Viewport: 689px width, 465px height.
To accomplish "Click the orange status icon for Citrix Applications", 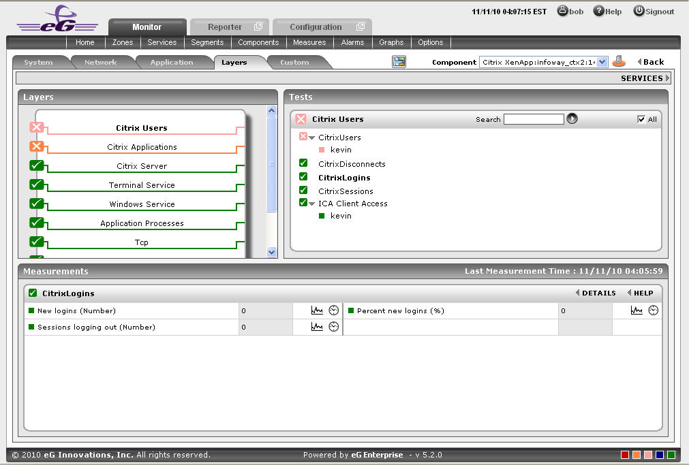I will [37, 146].
